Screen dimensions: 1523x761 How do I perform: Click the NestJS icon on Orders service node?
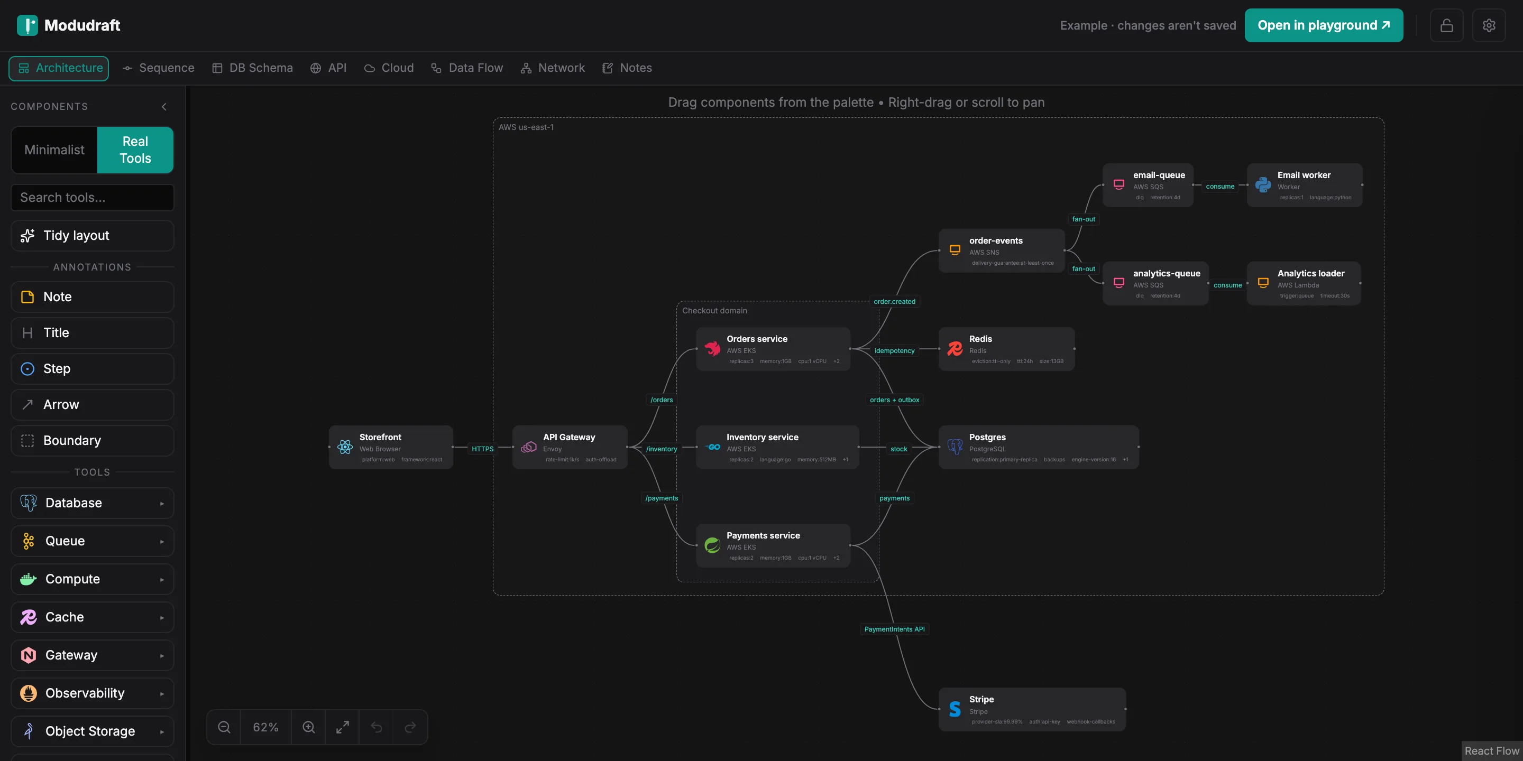(x=712, y=349)
